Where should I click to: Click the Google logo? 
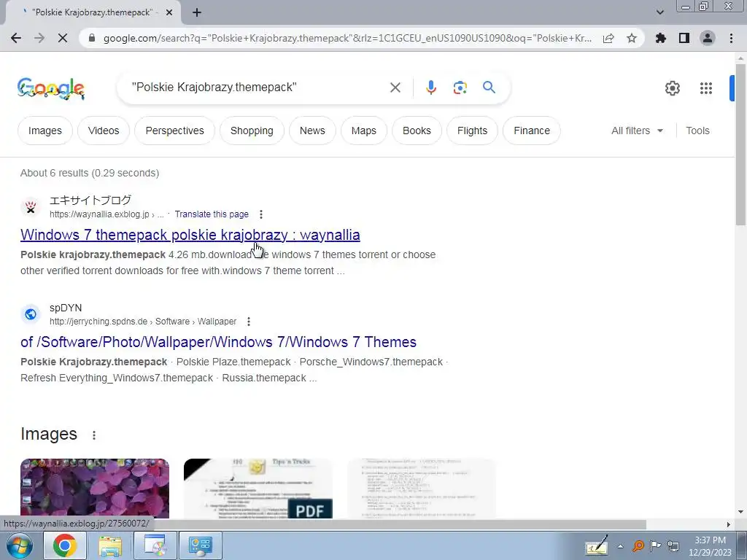pos(51,88)
